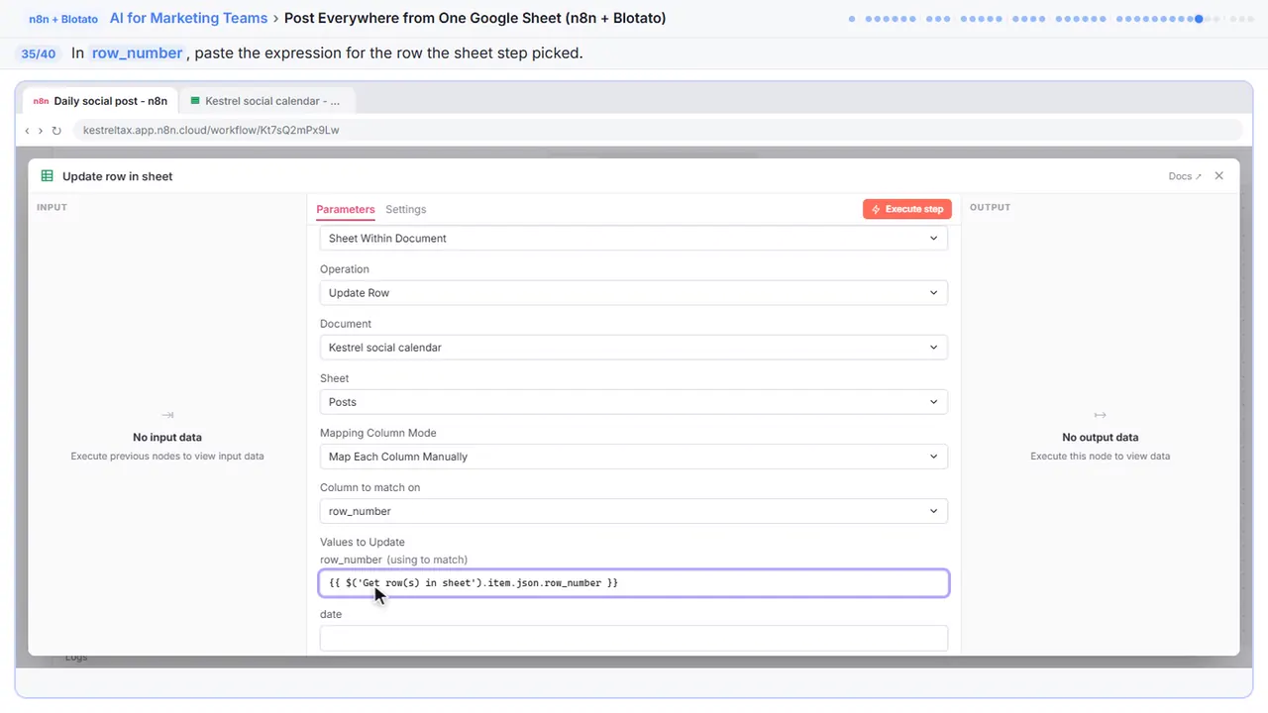This screenshot has width=1268, height=713.
Task: Reload the page with the refresh icon
Action: click(x=56, y=130)
